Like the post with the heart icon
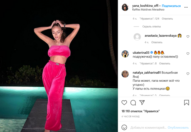The height and width of the screenshot is (132, 191). click(124, 103)
